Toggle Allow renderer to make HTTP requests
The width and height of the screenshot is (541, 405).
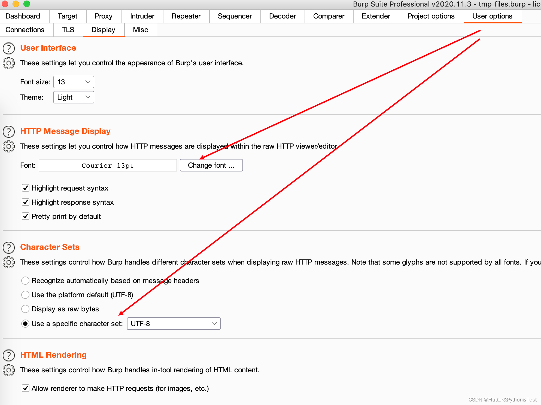(x=26, y=388)
